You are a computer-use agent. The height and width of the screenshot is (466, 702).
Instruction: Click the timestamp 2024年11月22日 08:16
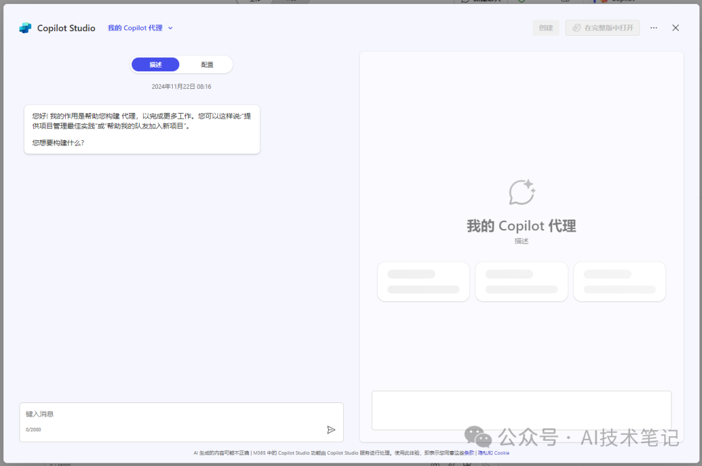pyautogui.click(x=181, y=87)
